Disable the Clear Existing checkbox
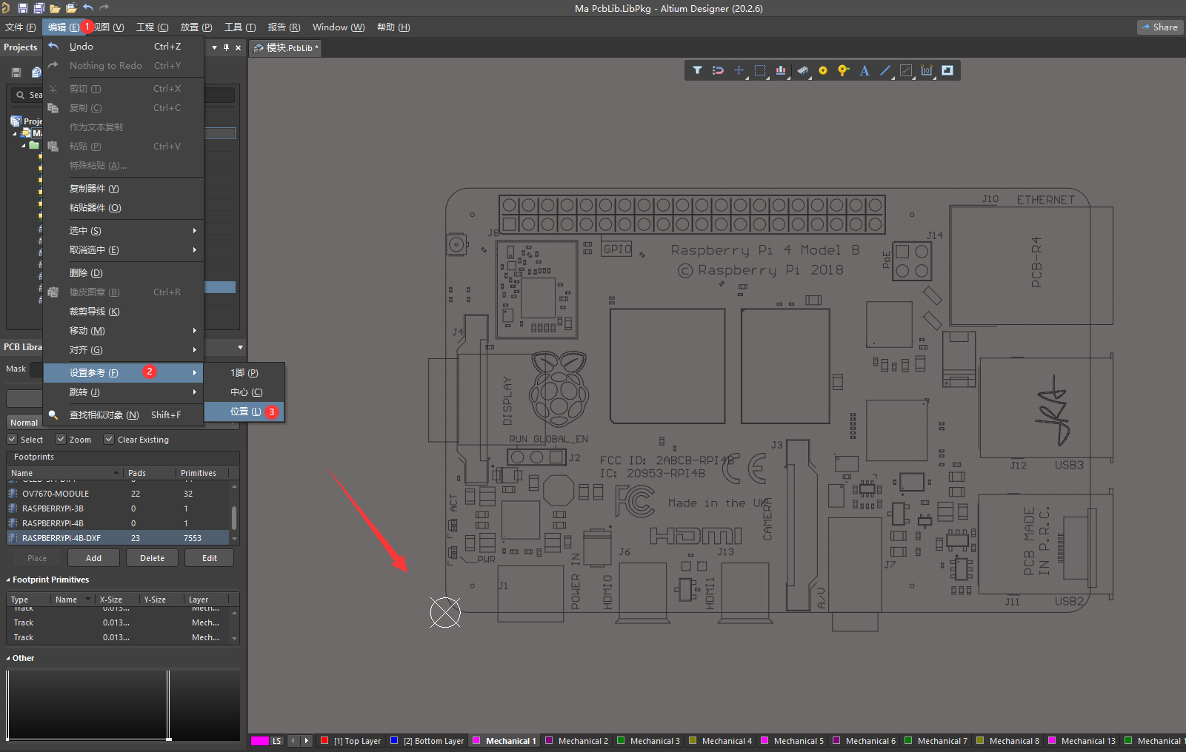 pos(108,439)
